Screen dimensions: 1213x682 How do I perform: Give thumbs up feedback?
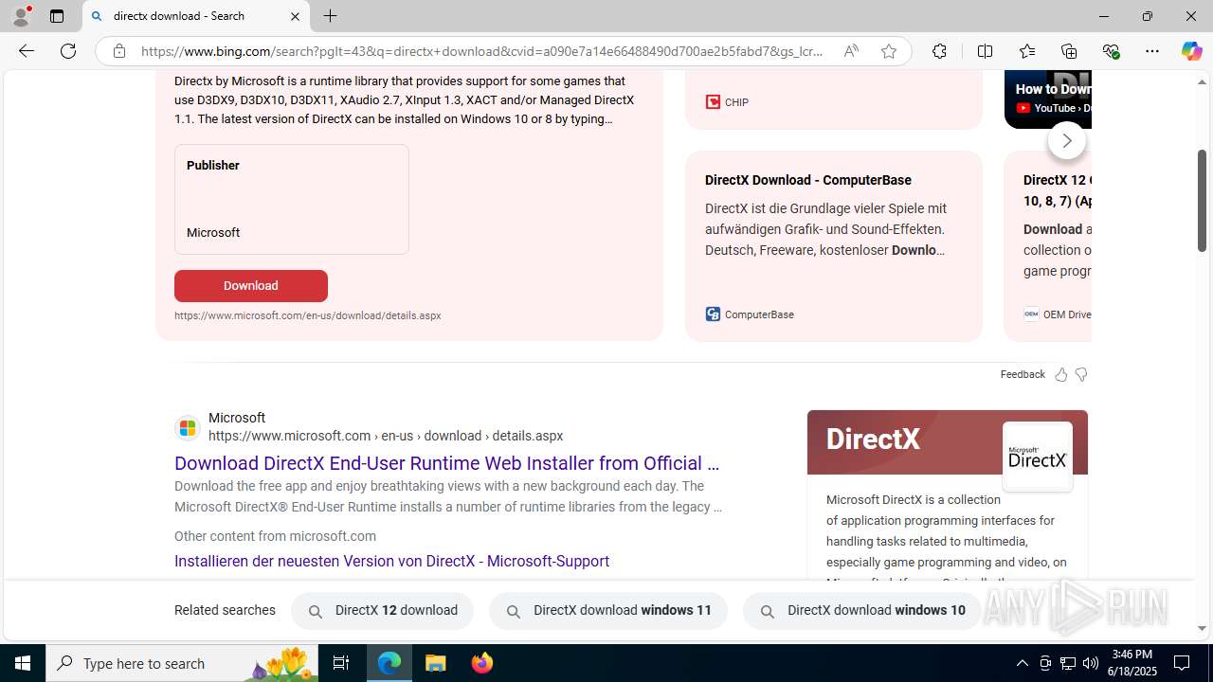tap(1061, 375)
